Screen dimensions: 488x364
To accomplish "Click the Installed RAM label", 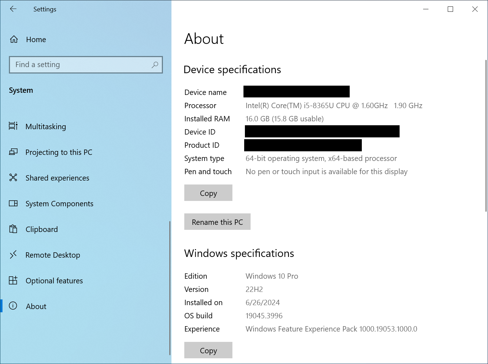I will 207,119.
